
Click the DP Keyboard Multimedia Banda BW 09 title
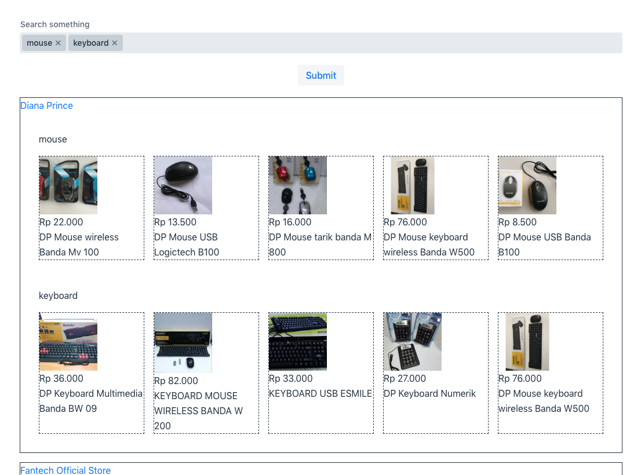(91, 401)
